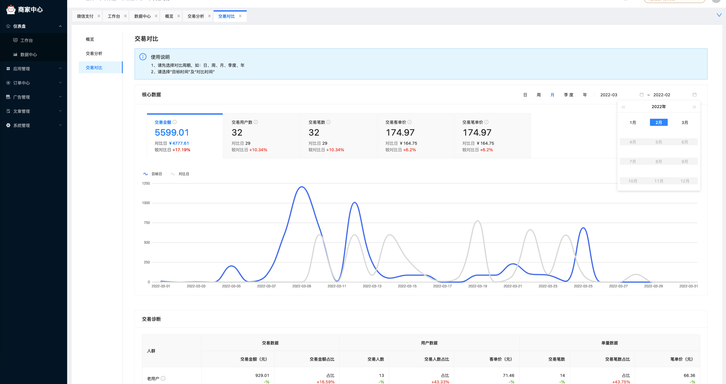Click the 订单中心 icon
The width and height of the screenshot is (726, 384).
pyautogui.click(x=8, y=83)
